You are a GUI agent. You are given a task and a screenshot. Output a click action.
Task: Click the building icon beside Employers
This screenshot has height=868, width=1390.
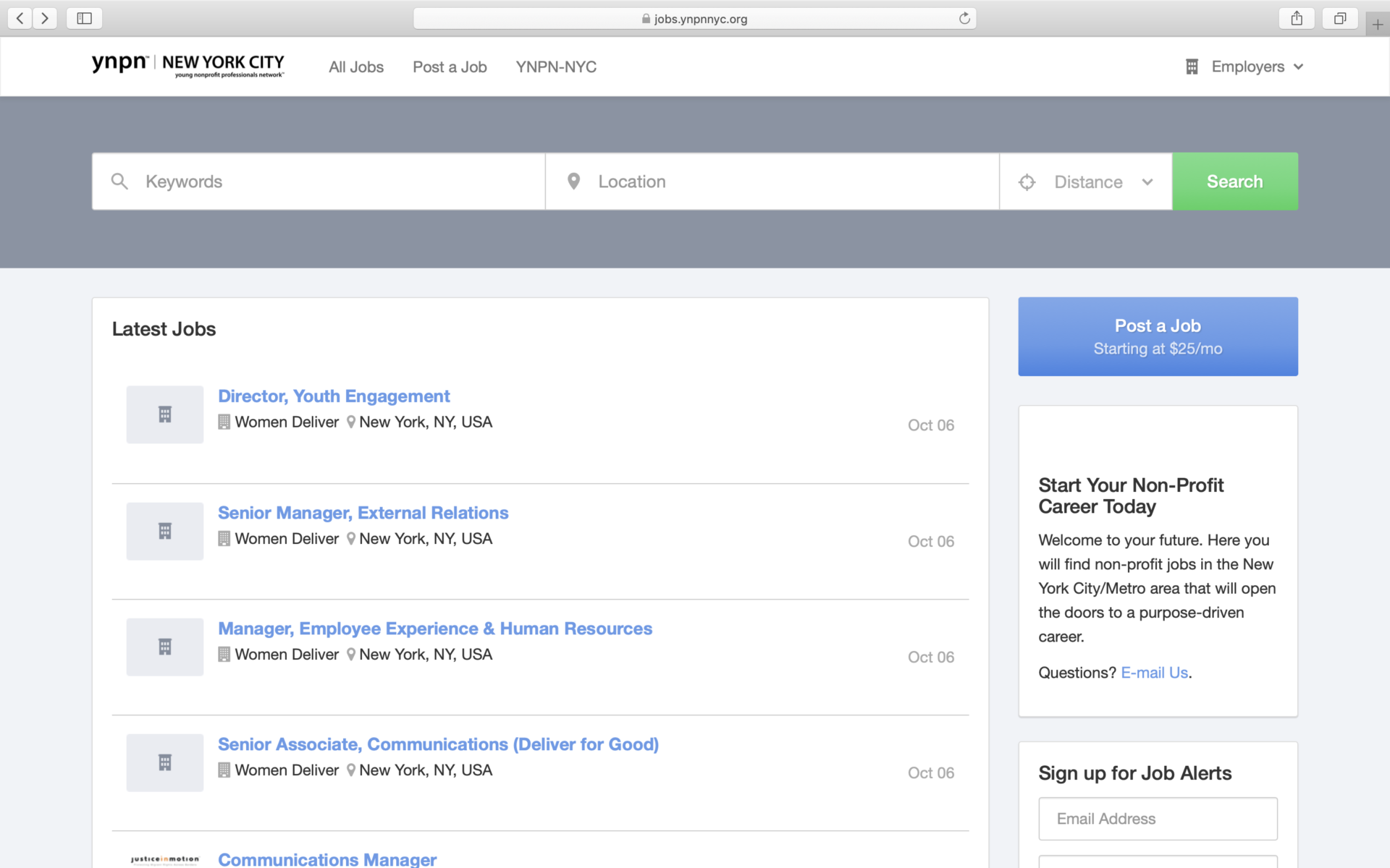[x=1192, y=66]
